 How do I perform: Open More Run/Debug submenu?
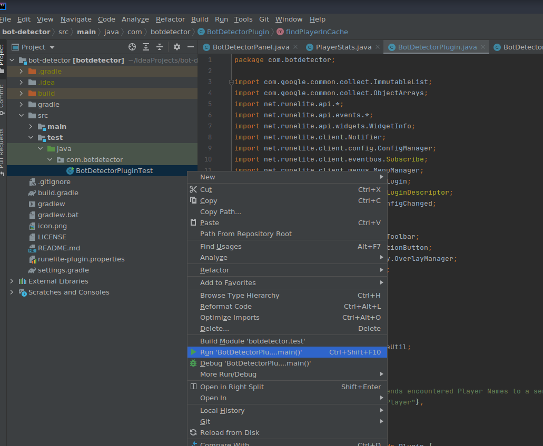287,374
